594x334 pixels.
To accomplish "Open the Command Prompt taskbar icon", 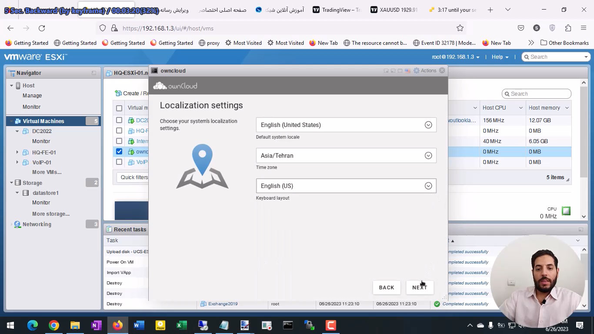I will [288, 325].
